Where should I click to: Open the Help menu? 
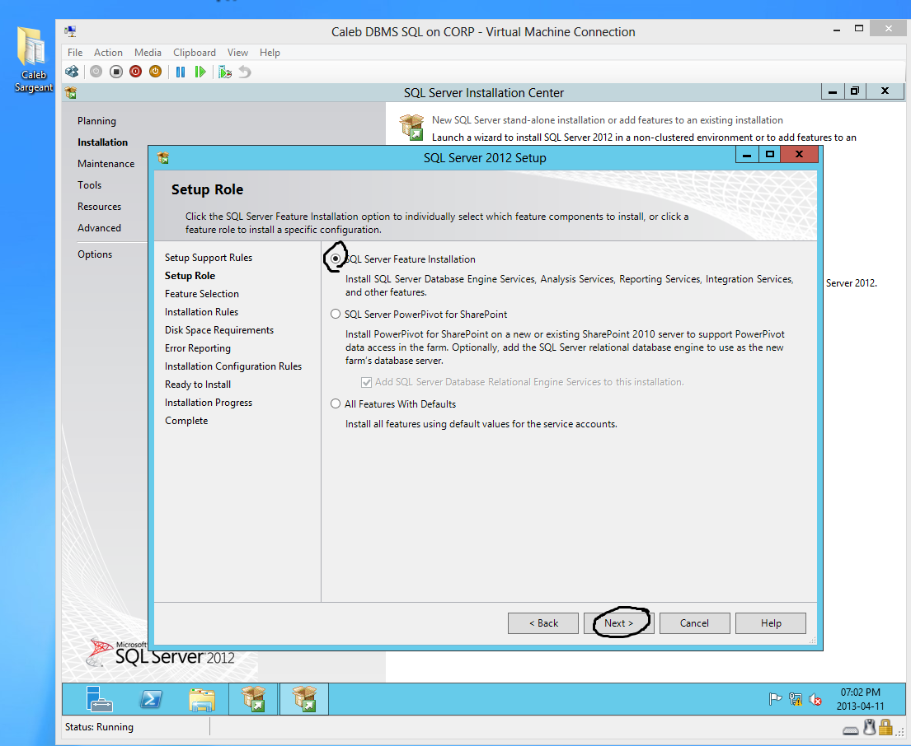[x=270, y=52]
